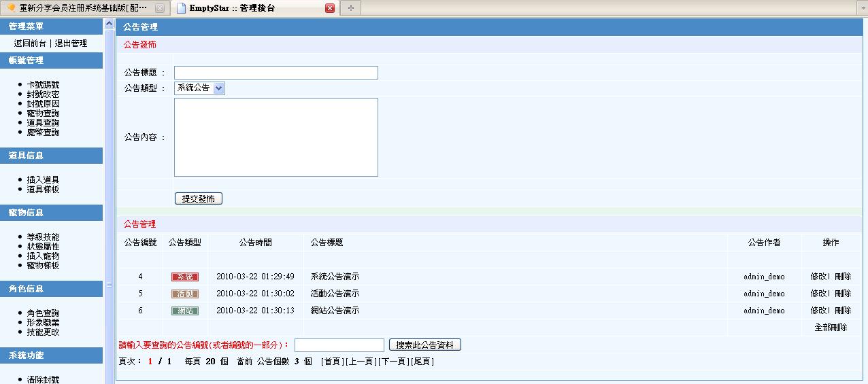This screenshot has width=868, height=384.
Task: Click inside the 公告內容 text area
Action: point(276,137)
